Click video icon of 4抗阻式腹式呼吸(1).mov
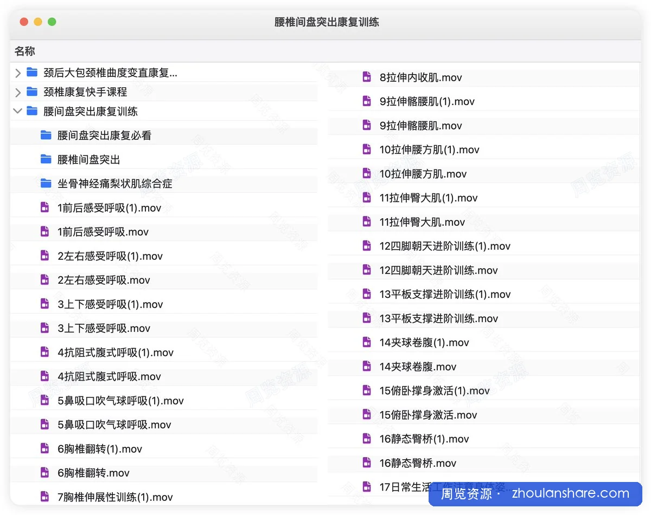Screen dimensions: 651x515 (45, 352)
